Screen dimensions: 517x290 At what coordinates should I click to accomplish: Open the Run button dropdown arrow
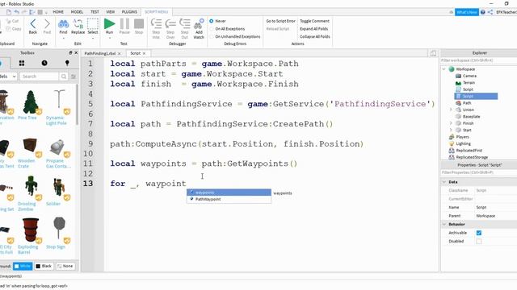(x=110, y=38)
